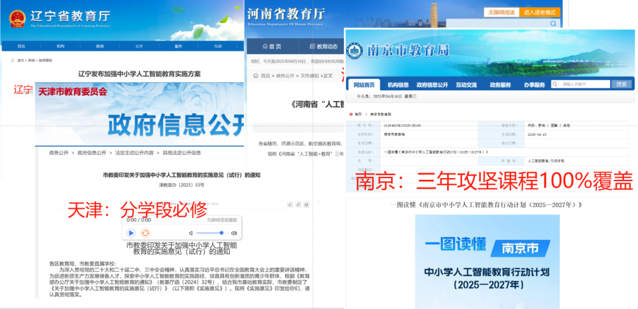Play the Tianjin page audio reading
The width and height of the screenshot is (638, 309).
tap(131, 233)
